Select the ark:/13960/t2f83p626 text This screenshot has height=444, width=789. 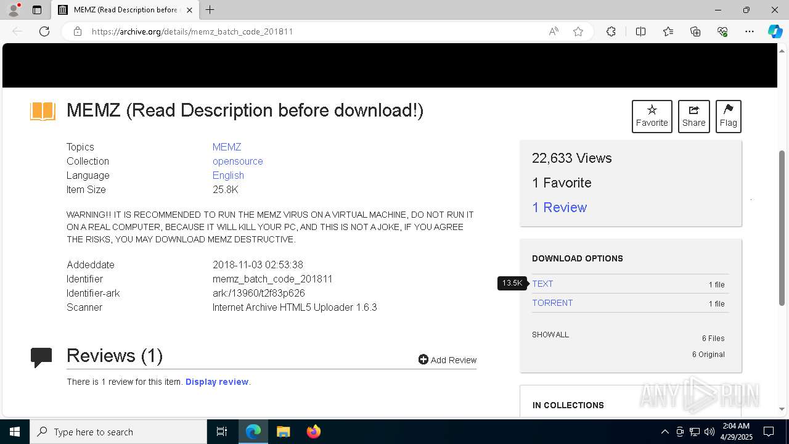point(259,293)
